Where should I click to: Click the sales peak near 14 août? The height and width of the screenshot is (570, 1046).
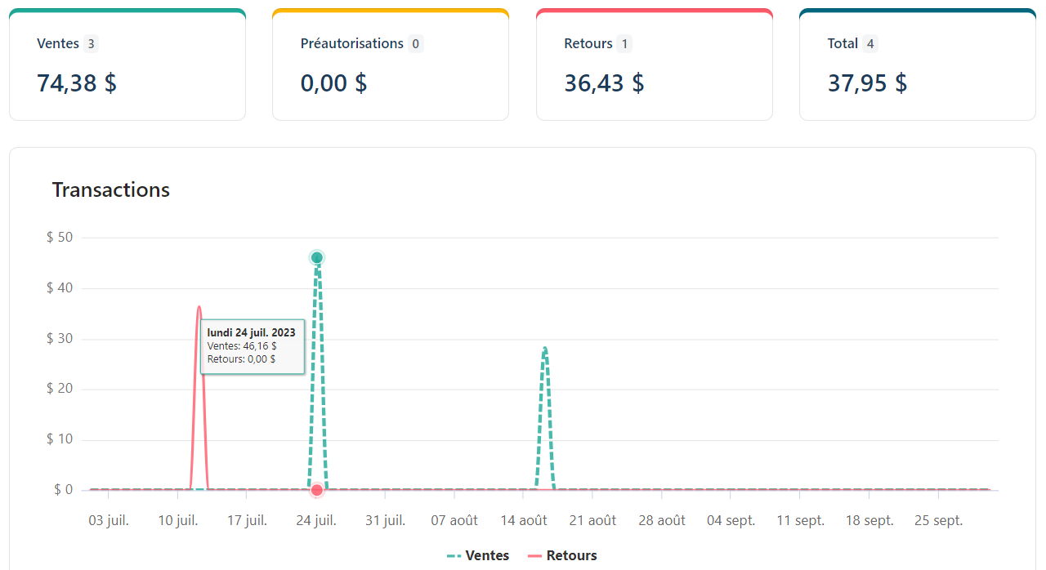[545, 348]
